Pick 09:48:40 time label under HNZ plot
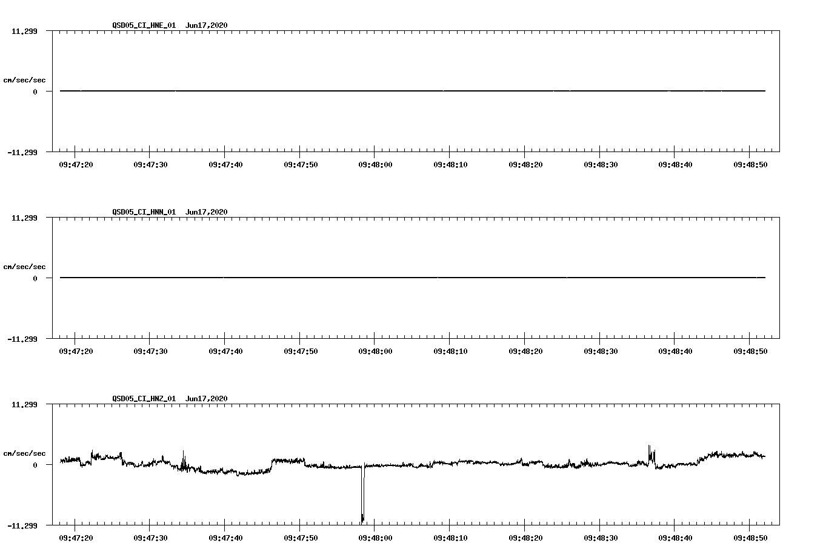This screenshot has width=823, height=560. [x=675, y=538]
